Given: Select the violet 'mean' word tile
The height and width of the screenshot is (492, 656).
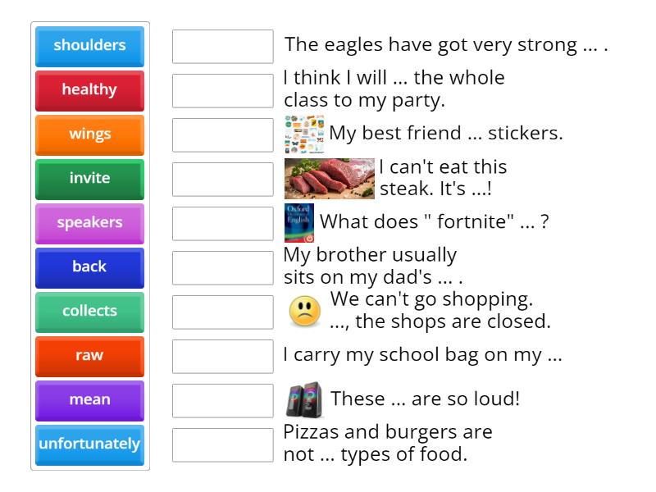Looking at the screenshot, I should click(89, 400).
